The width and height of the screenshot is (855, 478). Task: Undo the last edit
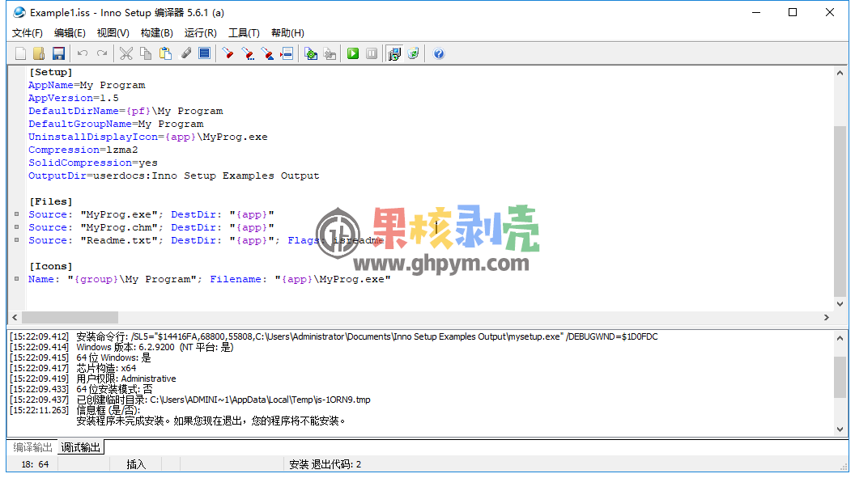83,53
